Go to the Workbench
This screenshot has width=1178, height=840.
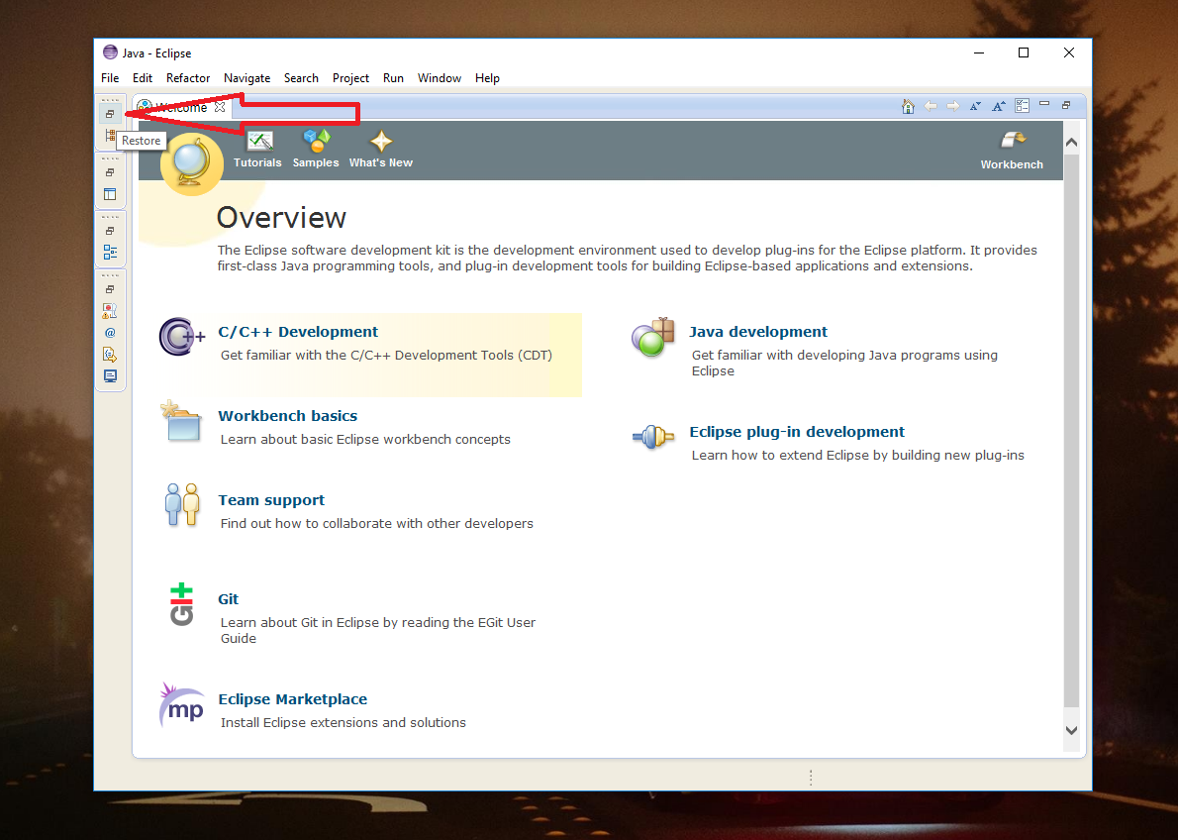1012,151
